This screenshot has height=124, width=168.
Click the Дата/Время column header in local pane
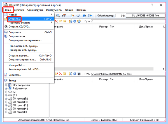146,79
